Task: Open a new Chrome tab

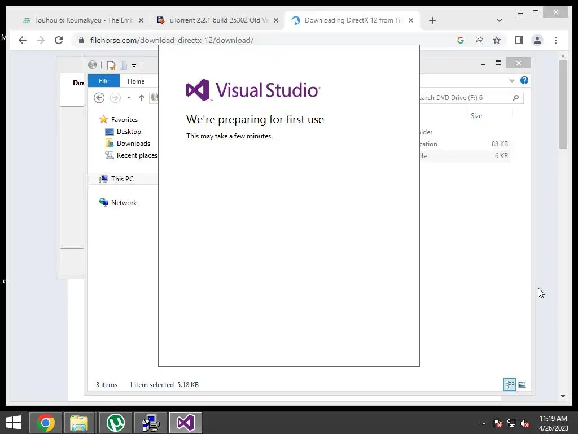Action: 432,21
